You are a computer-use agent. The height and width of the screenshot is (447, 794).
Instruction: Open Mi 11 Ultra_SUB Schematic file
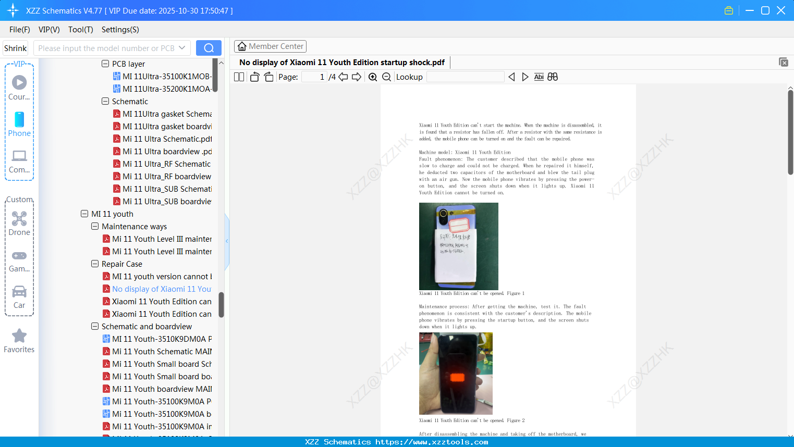pyautogui.click(x=162, y=189)
